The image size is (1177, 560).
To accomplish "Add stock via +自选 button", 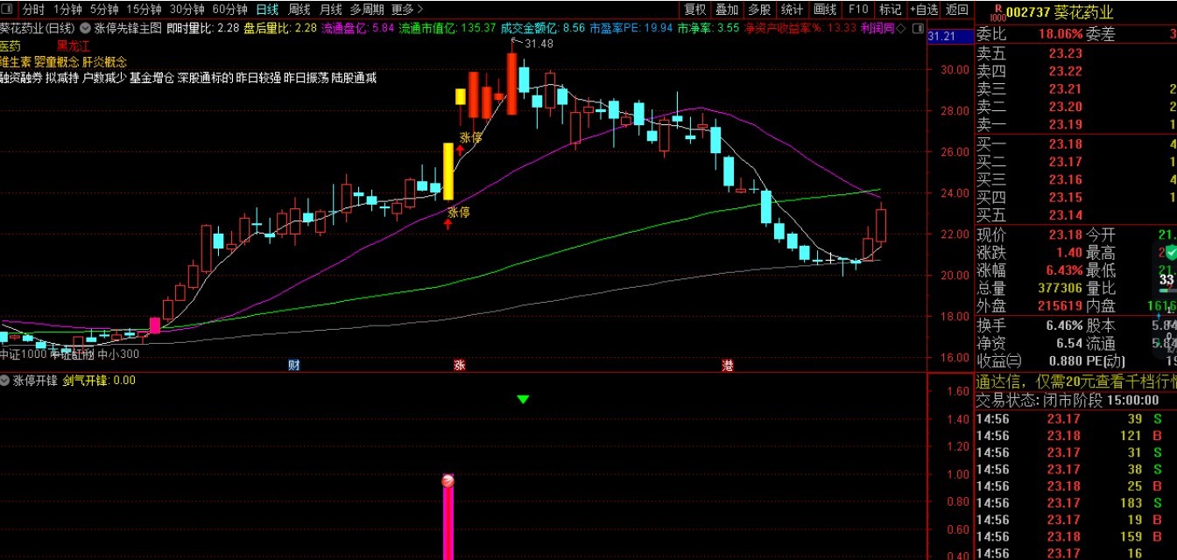I will pyautogui.click(x=923, y=10).
